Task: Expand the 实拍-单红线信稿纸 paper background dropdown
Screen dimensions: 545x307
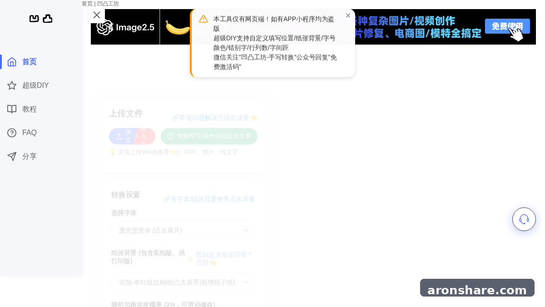Action: [x=183, y=282]
